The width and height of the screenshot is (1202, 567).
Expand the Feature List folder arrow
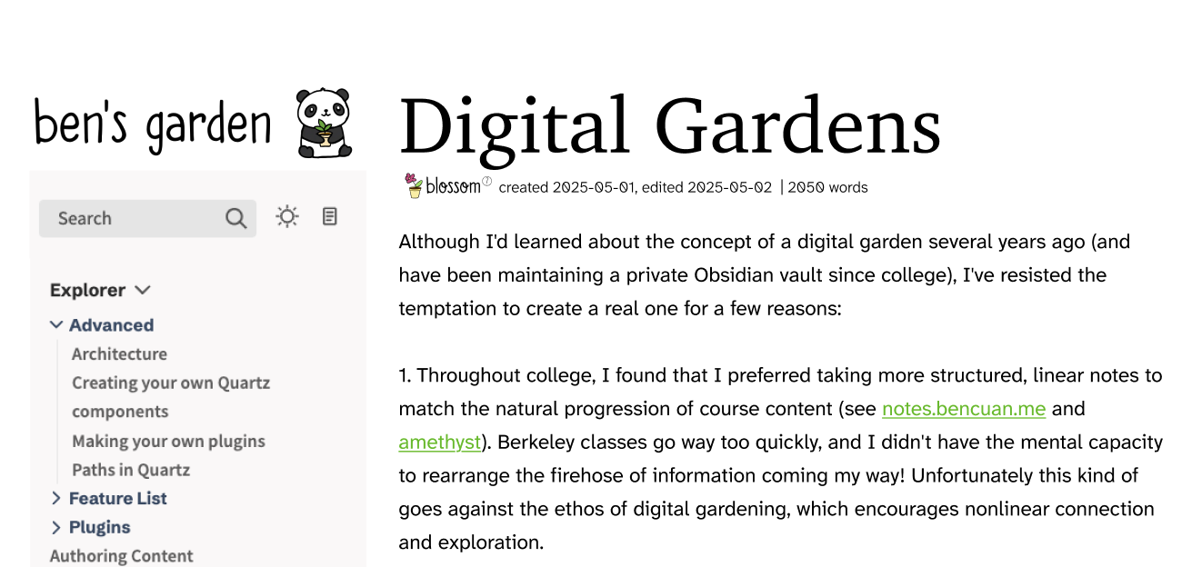coord(56,498)
